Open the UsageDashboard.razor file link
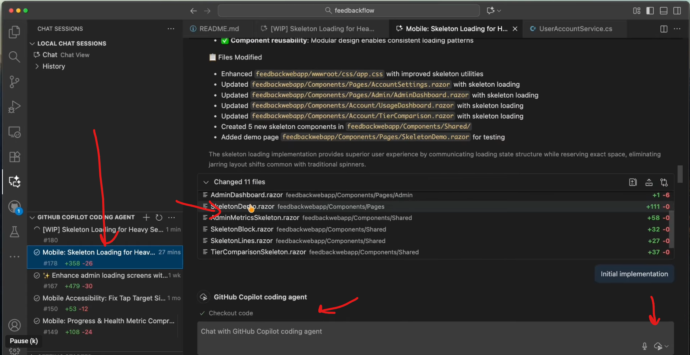The height and width of the screenshot is (355, 690). point(353,106)
